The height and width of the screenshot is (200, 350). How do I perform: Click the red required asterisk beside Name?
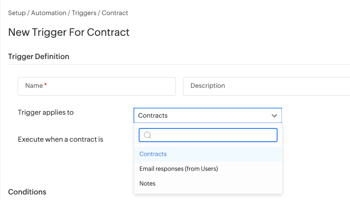(x=46, y=85)
